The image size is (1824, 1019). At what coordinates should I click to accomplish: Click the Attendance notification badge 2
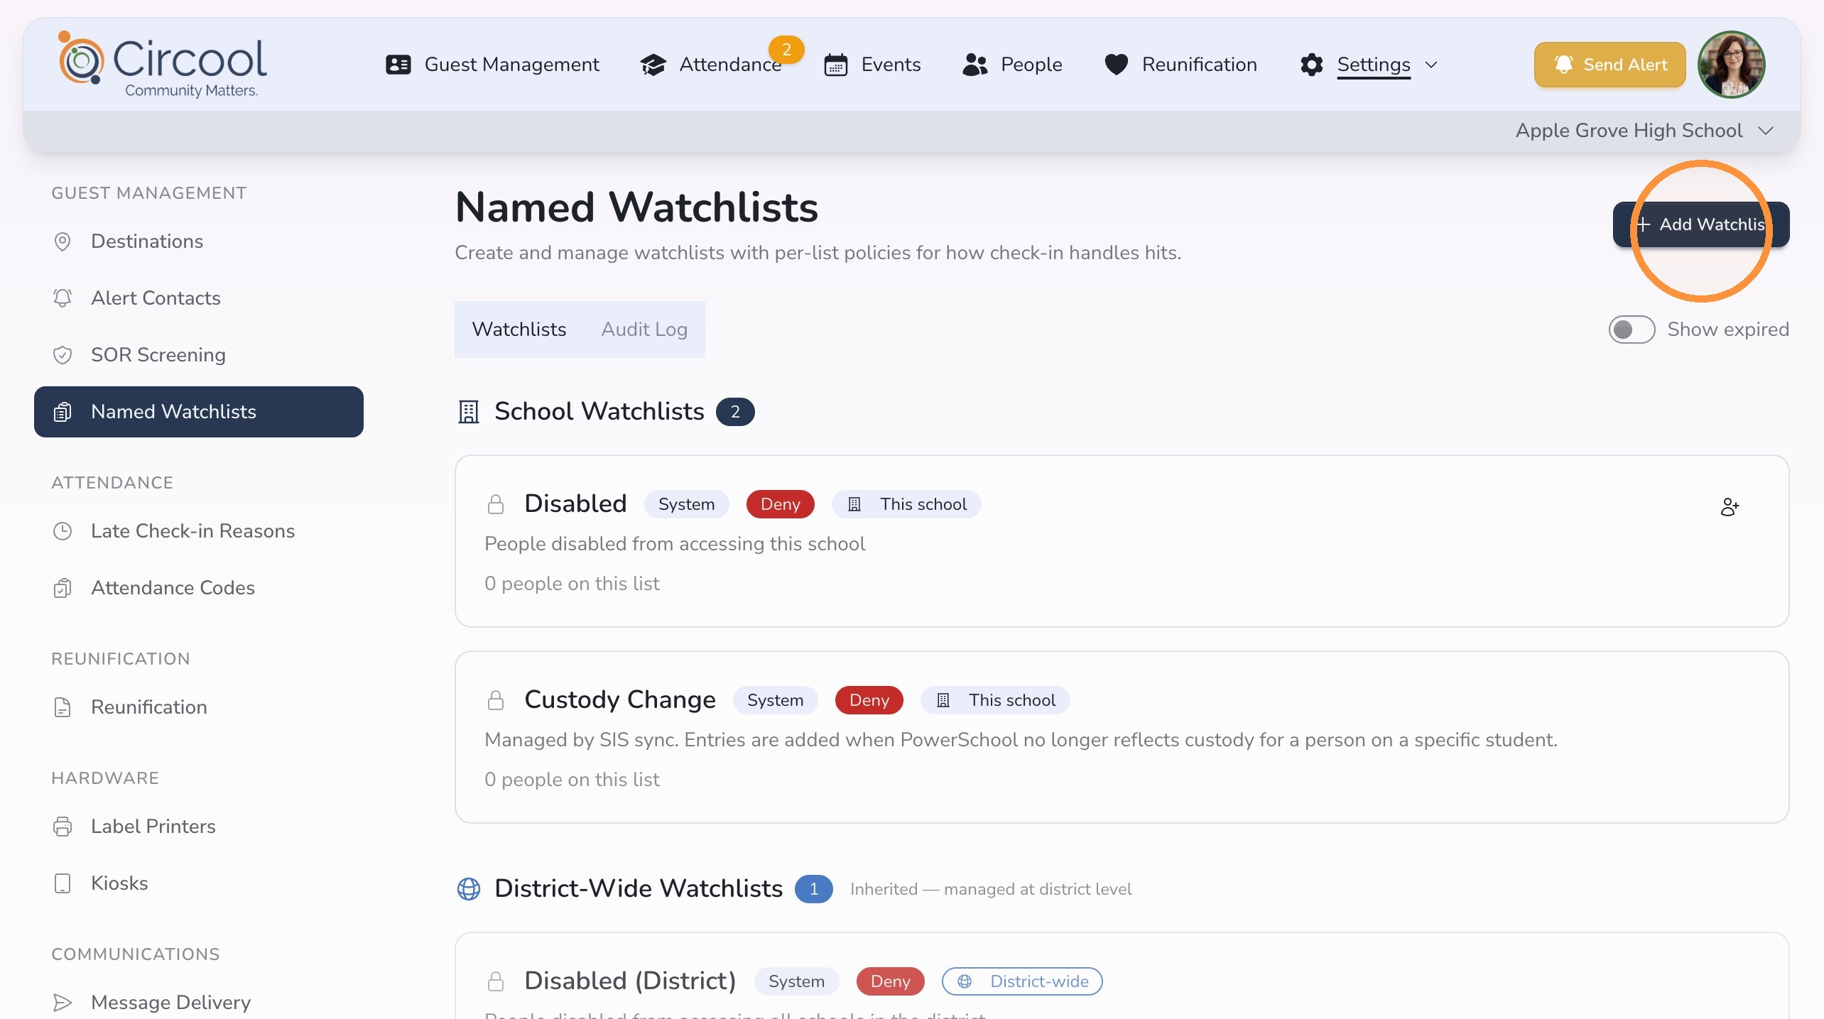coord(786,50)
